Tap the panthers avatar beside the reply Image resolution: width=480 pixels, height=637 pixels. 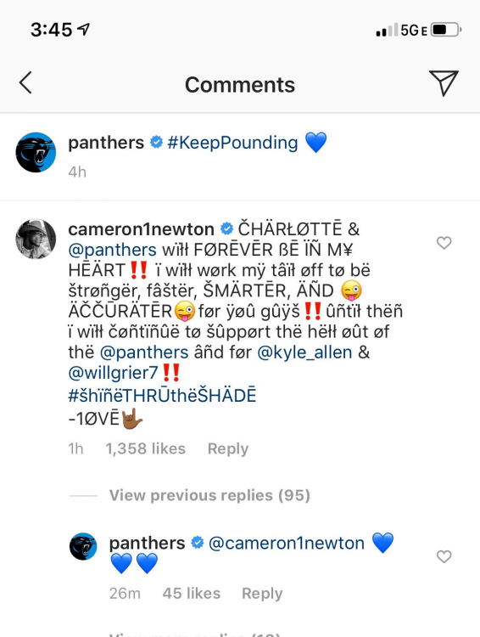click(83, 546)
